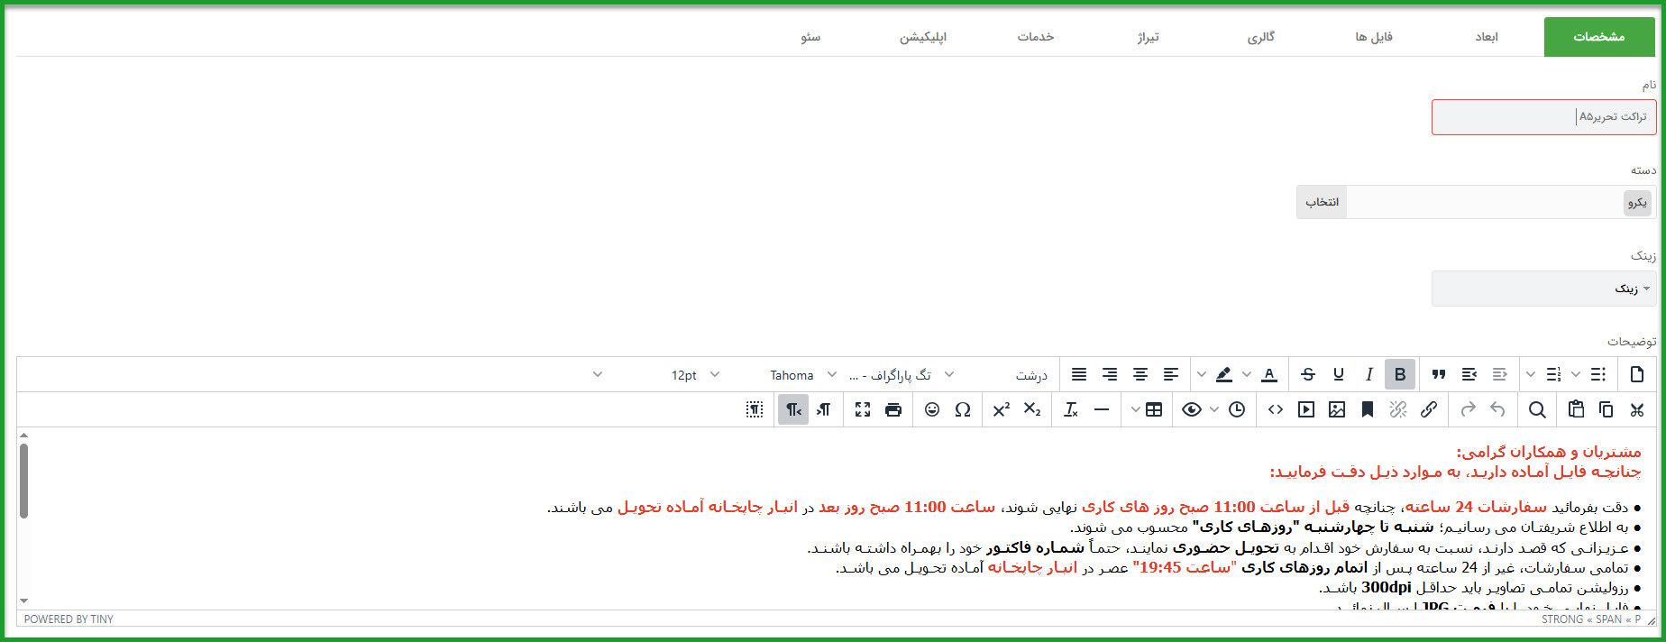Clear formatting with the Tx icon
1666x642 pixels.
tap(1071, 409)
